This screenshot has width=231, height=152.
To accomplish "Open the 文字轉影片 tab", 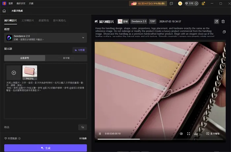I will 28,20.
